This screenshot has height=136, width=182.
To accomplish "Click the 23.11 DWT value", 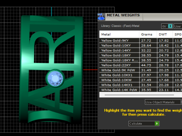I will click(164, 90).
